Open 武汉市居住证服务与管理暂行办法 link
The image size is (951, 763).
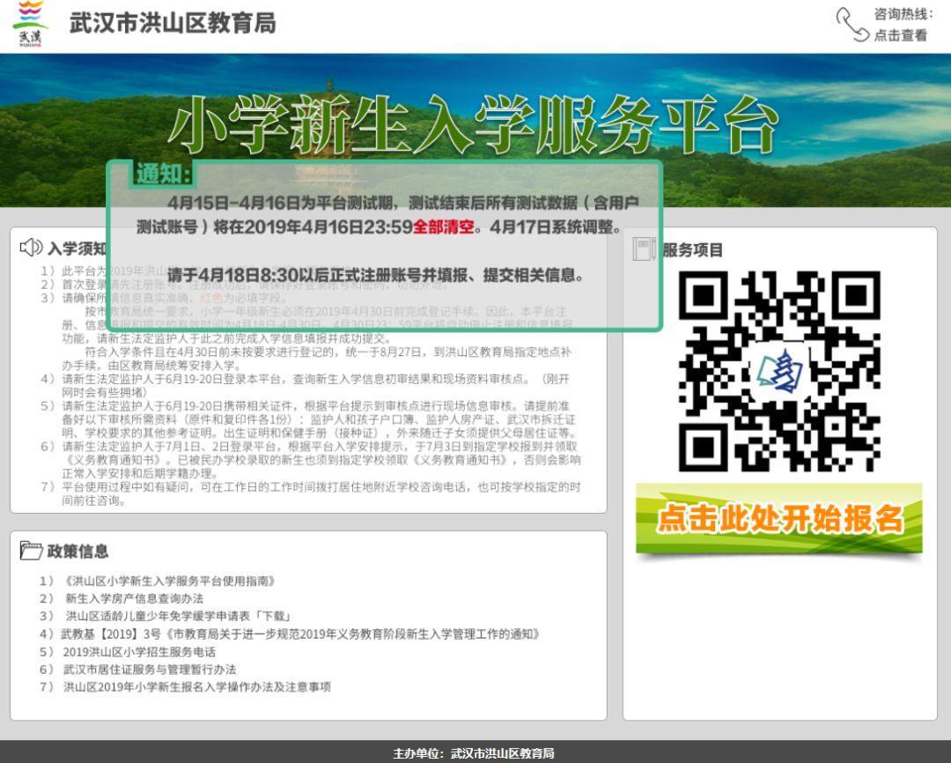click(x=150, y=669)
